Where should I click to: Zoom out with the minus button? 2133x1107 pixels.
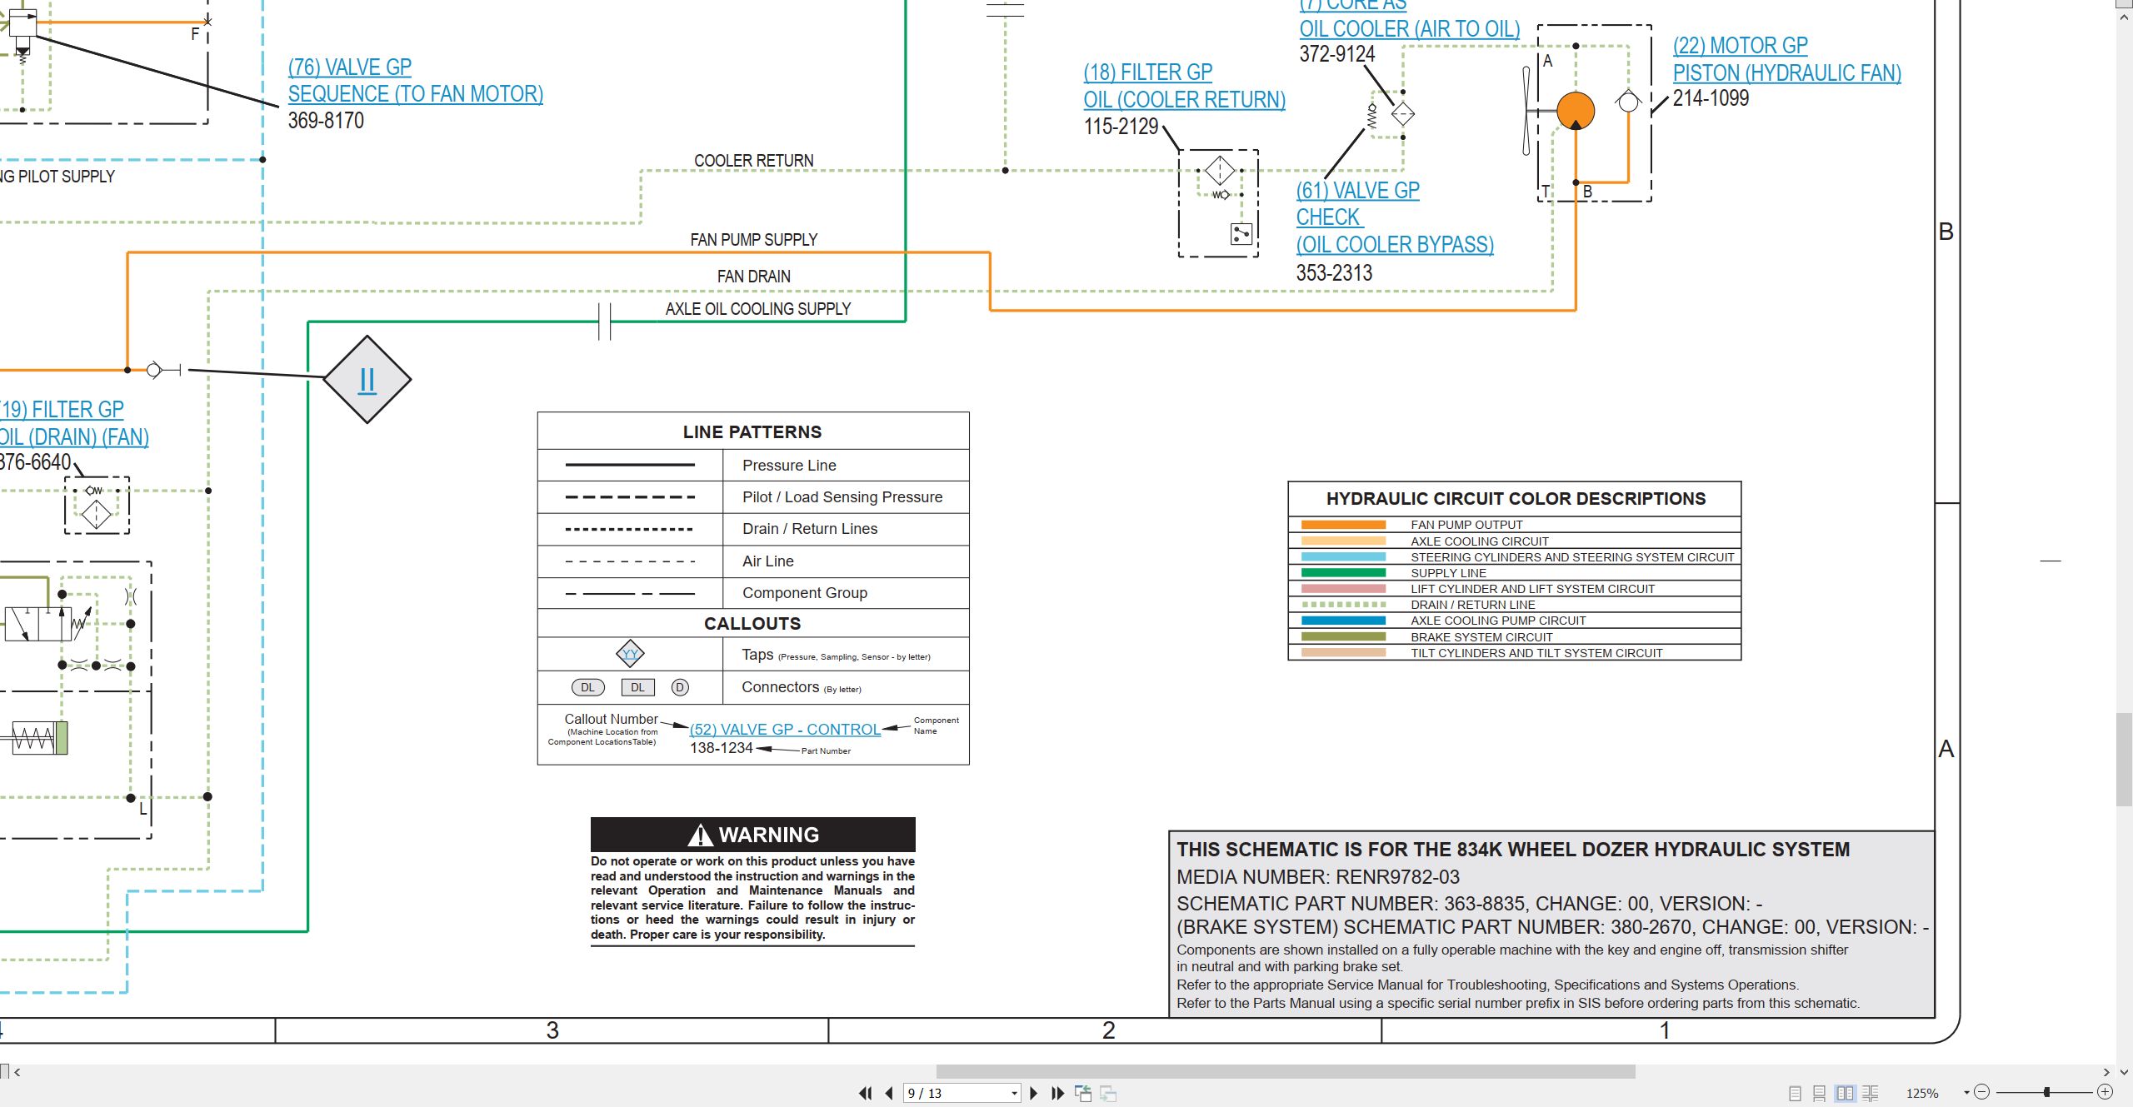(1982, 1092)
